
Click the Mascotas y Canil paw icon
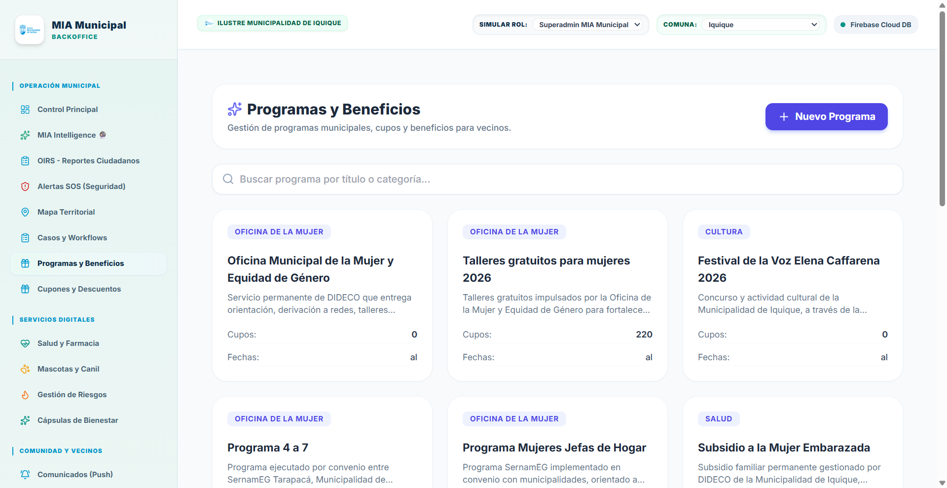click(x=25, y=369)
